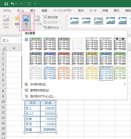Switch to the 描画 tab
The height and width of the screenshot is (139, 131).
[44, 10]
